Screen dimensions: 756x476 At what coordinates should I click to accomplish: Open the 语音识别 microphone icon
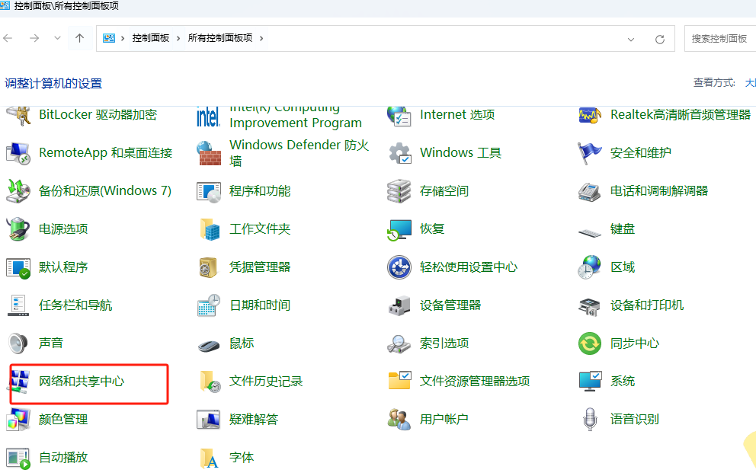click(x=590, y=420)
